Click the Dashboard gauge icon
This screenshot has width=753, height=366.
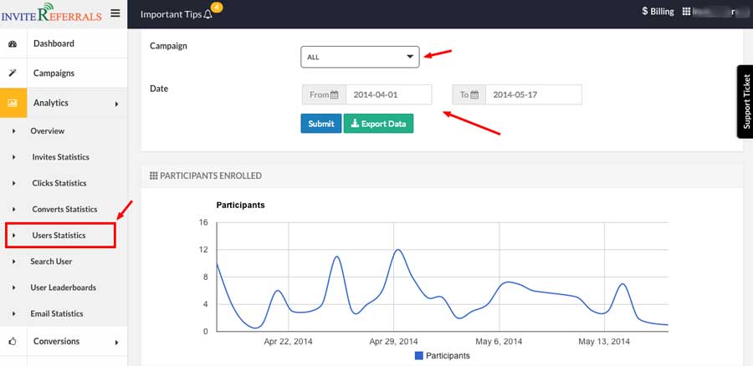13,43
